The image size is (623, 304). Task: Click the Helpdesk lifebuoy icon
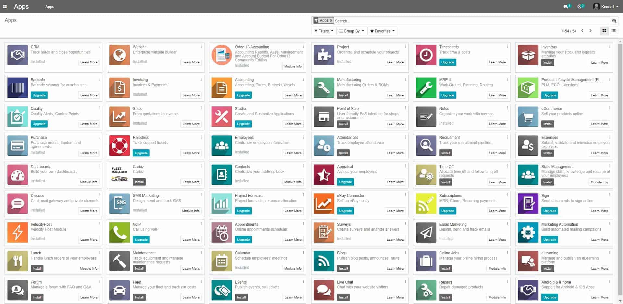tap(120, 146)
